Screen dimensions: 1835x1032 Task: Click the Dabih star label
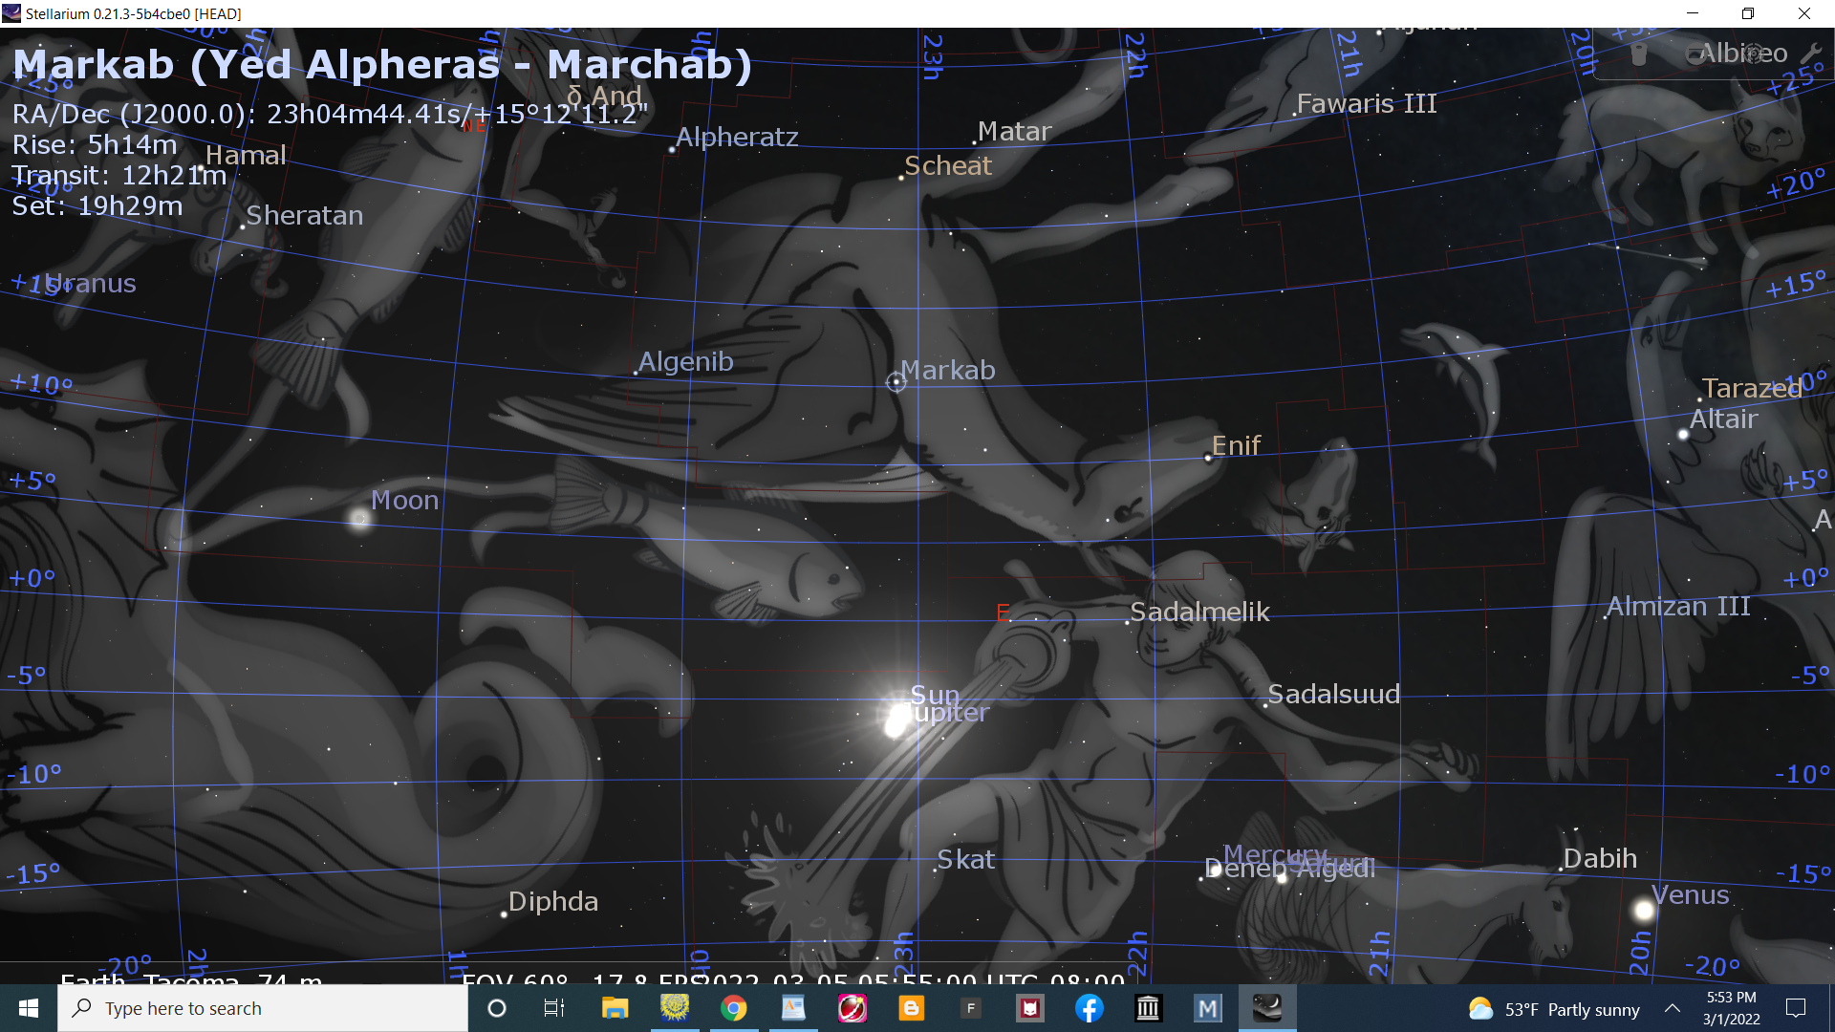click(x=1600, y=858)
